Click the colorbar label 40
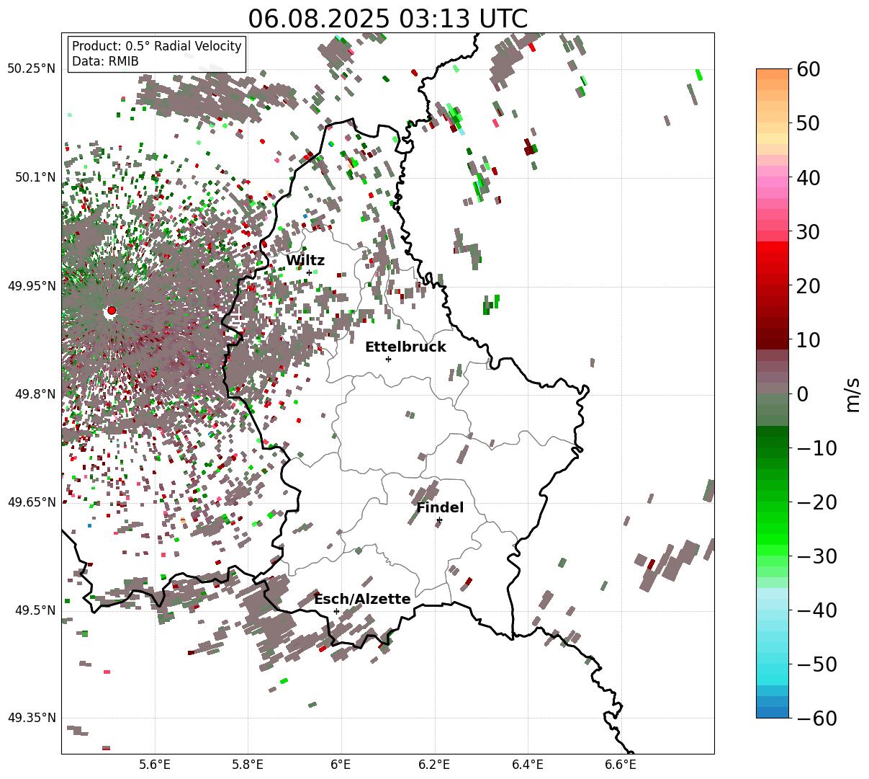This screenshot has width=869, height=779. click(x=807, y=177)
